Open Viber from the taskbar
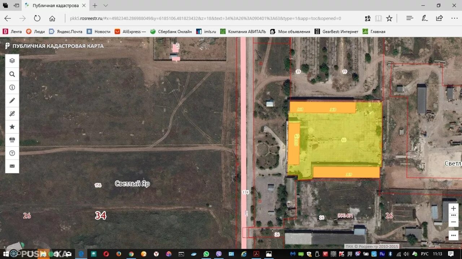Viewport: 462px width, 259px height. tap(219, 254)
